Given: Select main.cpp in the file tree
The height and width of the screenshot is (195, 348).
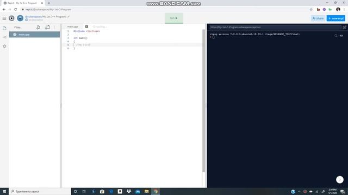Looking at the screenshot, I should click(34, 35).
